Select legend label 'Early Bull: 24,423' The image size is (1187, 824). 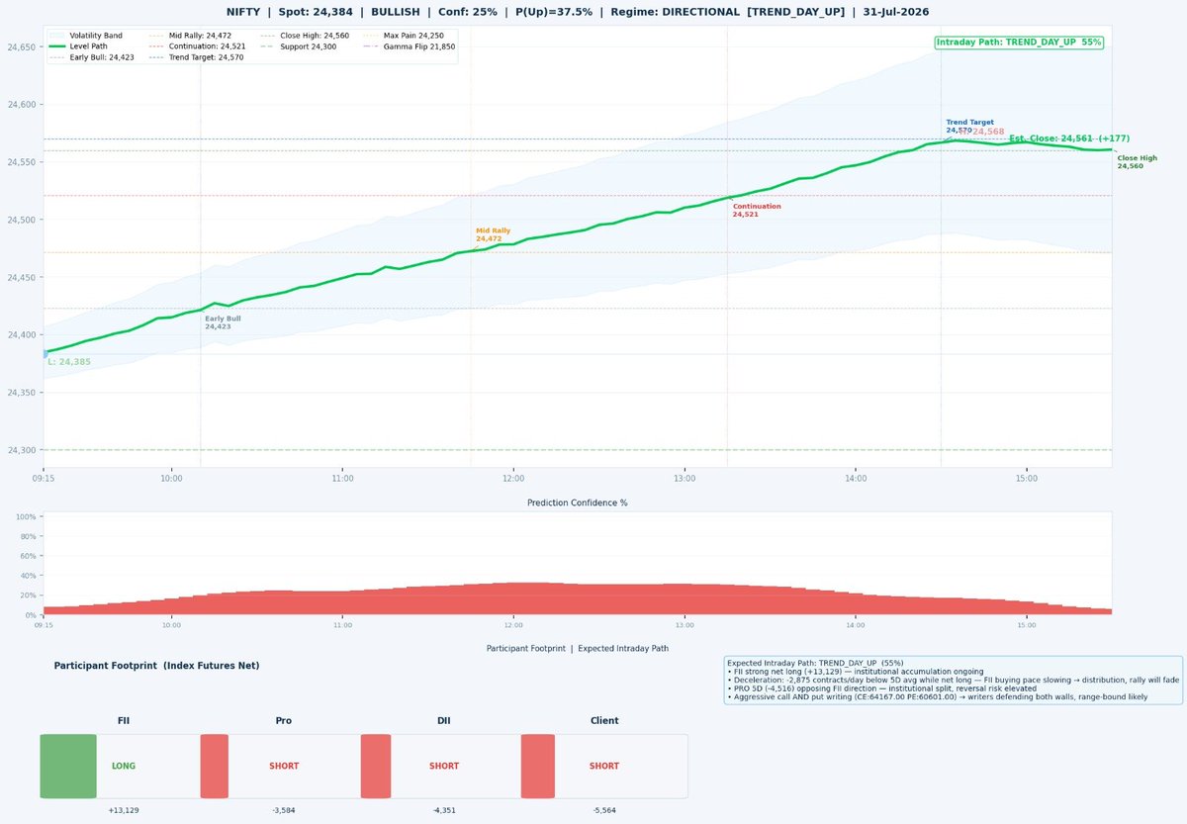(102, 57)
